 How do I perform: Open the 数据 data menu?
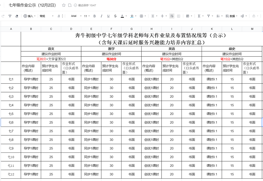tap(231, 16)
